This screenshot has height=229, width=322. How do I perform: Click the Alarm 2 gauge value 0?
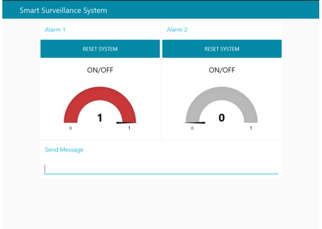pos(221,118)
